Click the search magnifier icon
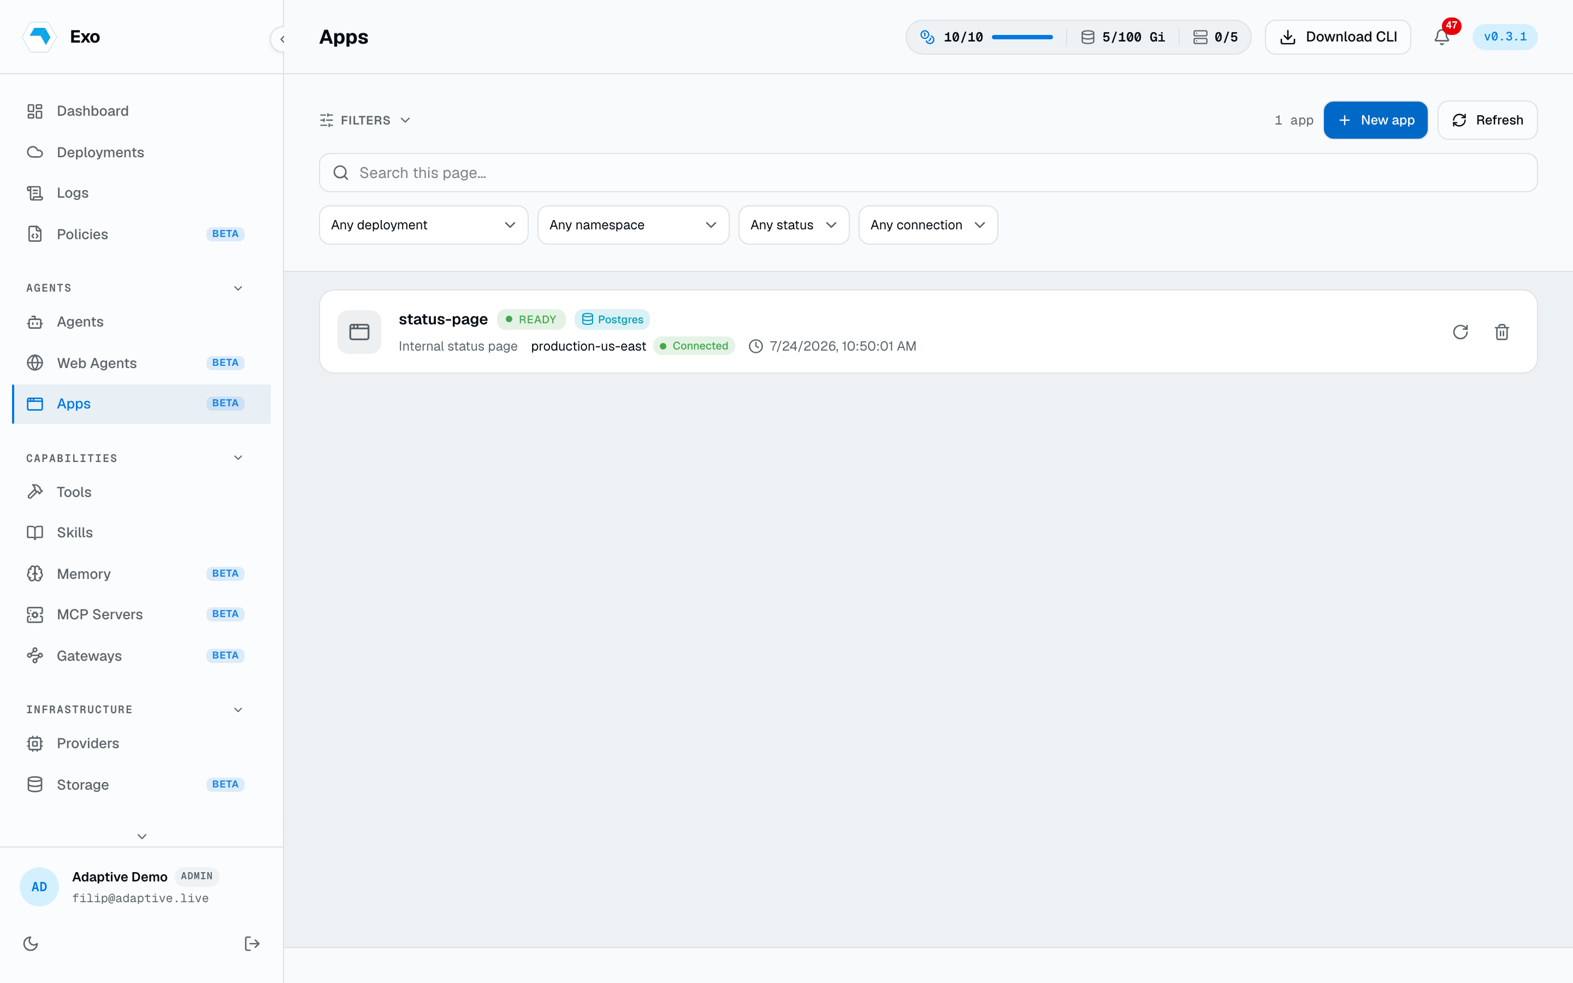1573x983 pixels. 341,172
